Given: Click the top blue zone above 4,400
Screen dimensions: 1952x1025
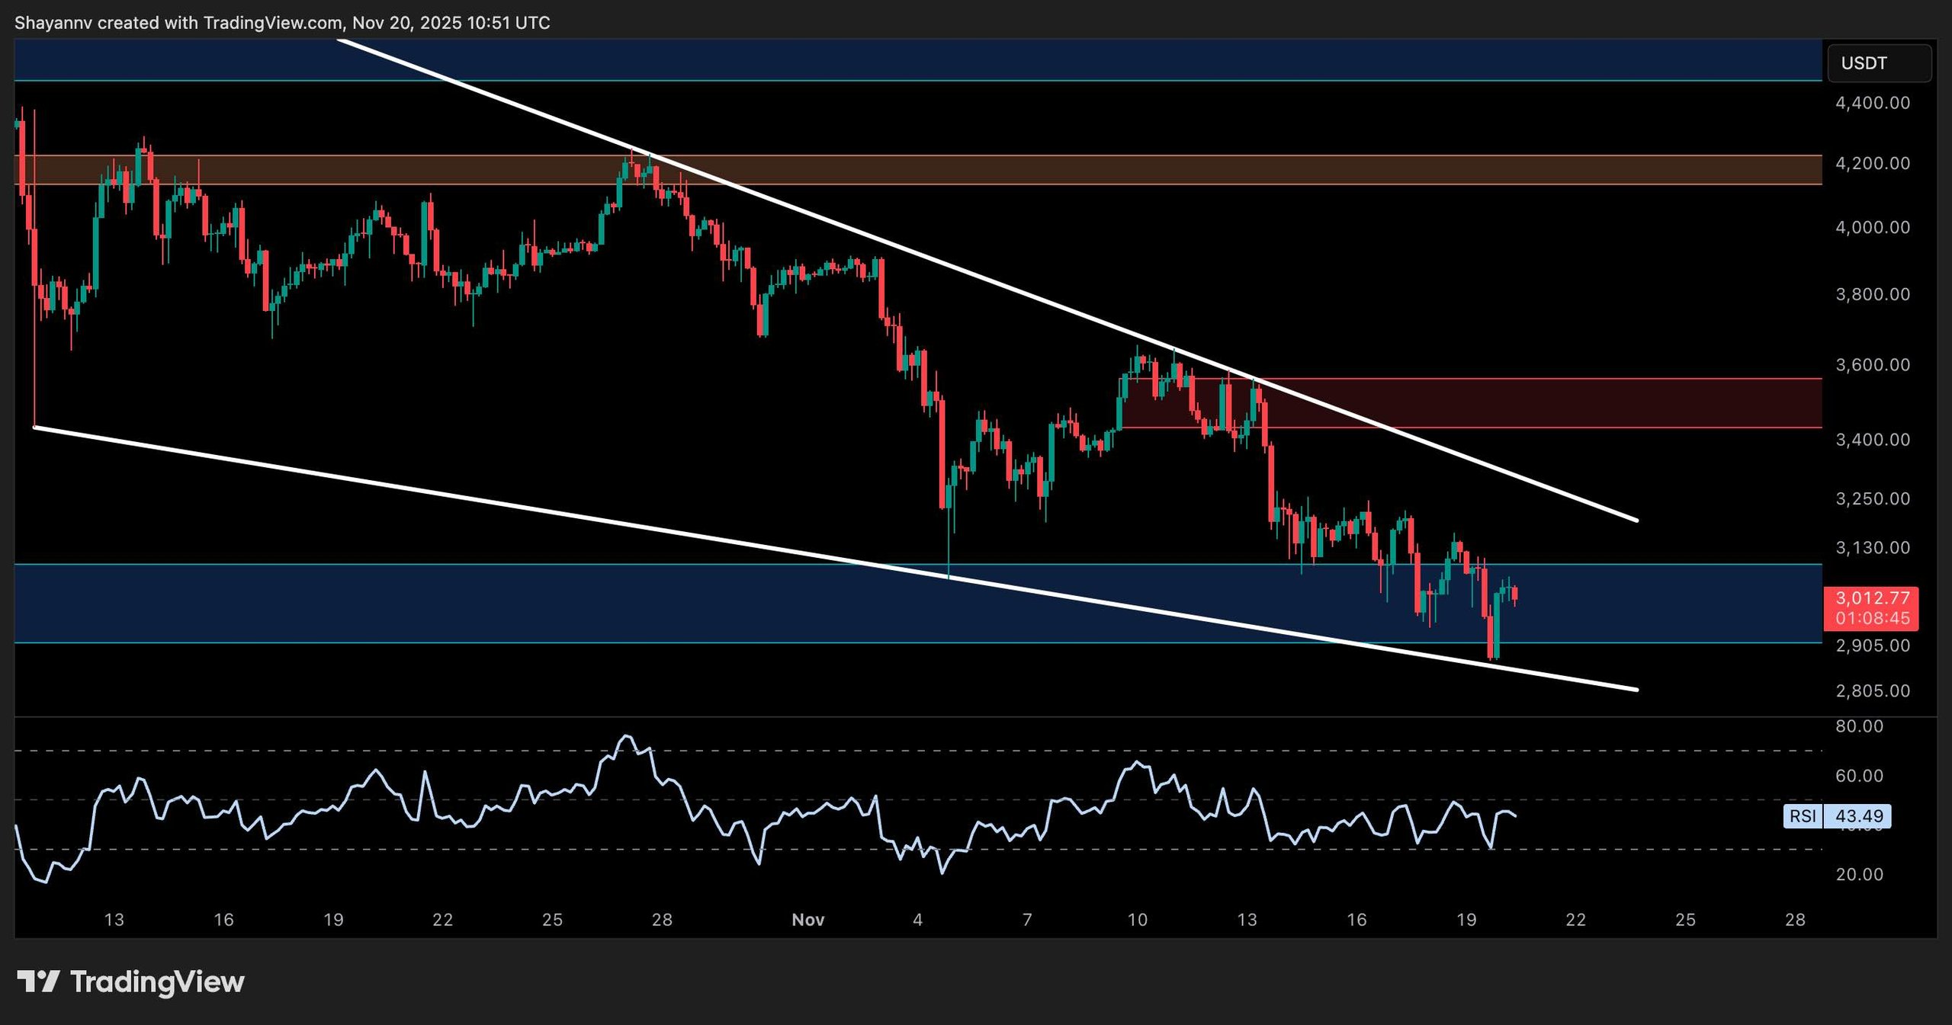Looking at the screenshot, I should 915,59.
